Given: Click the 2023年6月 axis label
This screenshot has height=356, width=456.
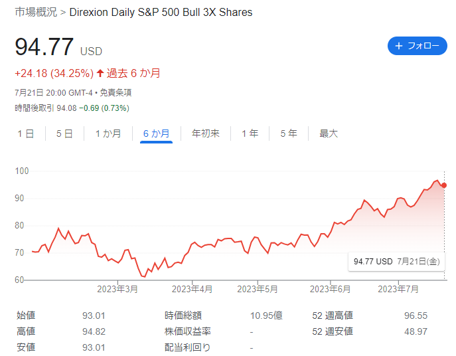Looking at the screenshot, I should pos(330,289).
